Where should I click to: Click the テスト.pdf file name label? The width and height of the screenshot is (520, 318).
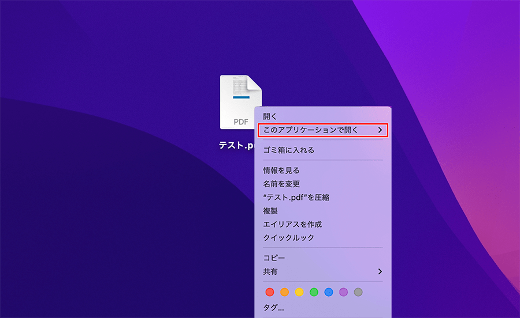[x=236, y=145]
